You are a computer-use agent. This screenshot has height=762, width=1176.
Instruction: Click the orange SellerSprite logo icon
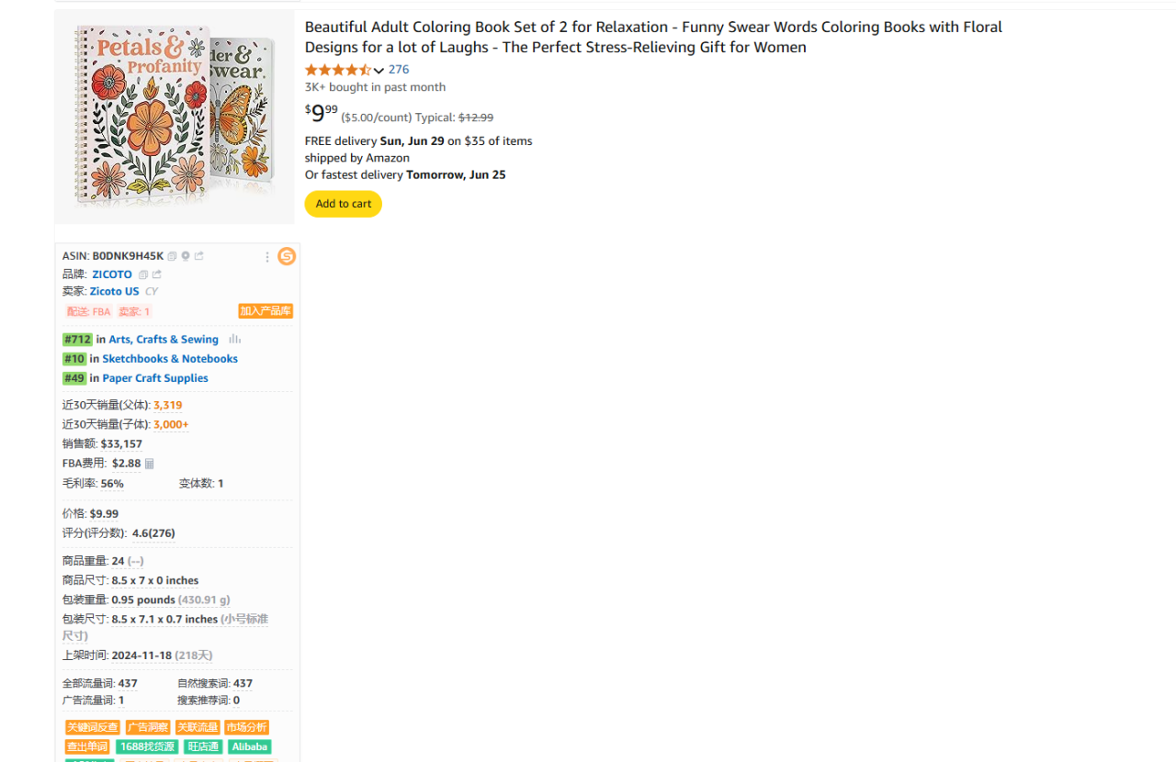point(287,256)
